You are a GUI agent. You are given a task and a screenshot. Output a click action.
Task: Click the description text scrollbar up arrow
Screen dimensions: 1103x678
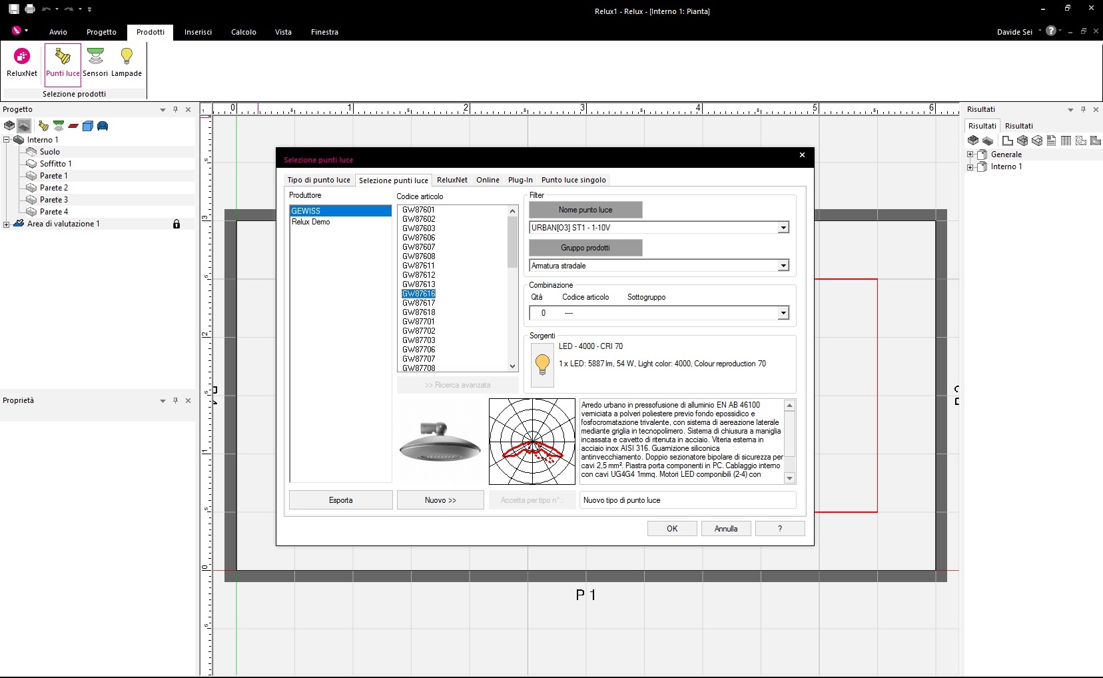(x=789, y=406)
